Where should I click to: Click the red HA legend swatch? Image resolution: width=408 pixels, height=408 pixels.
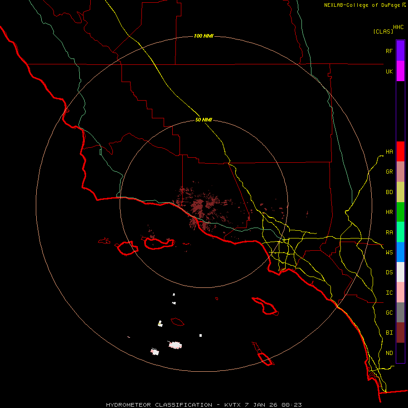400,151
